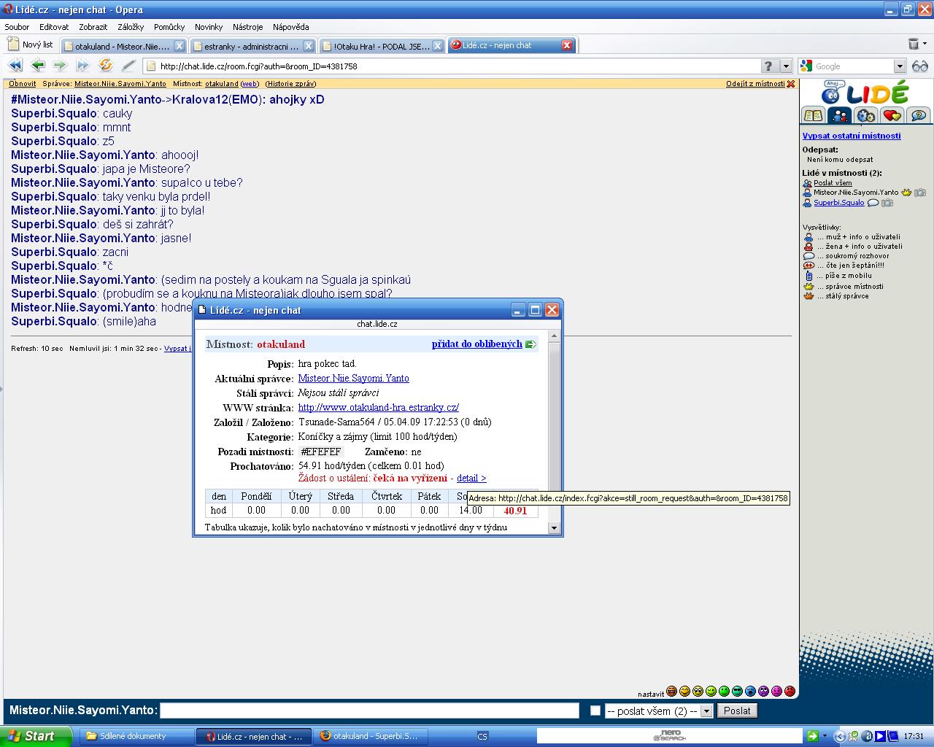Insert the blue surprised smiley
The image size is (934, 747).
click(750, 691)
